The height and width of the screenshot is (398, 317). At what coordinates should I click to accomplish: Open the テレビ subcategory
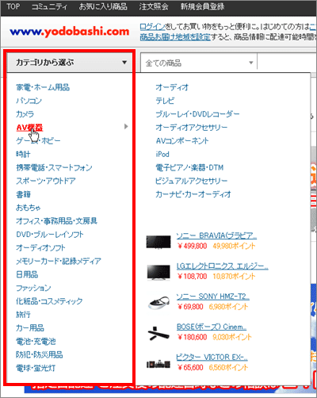[165, 101]
